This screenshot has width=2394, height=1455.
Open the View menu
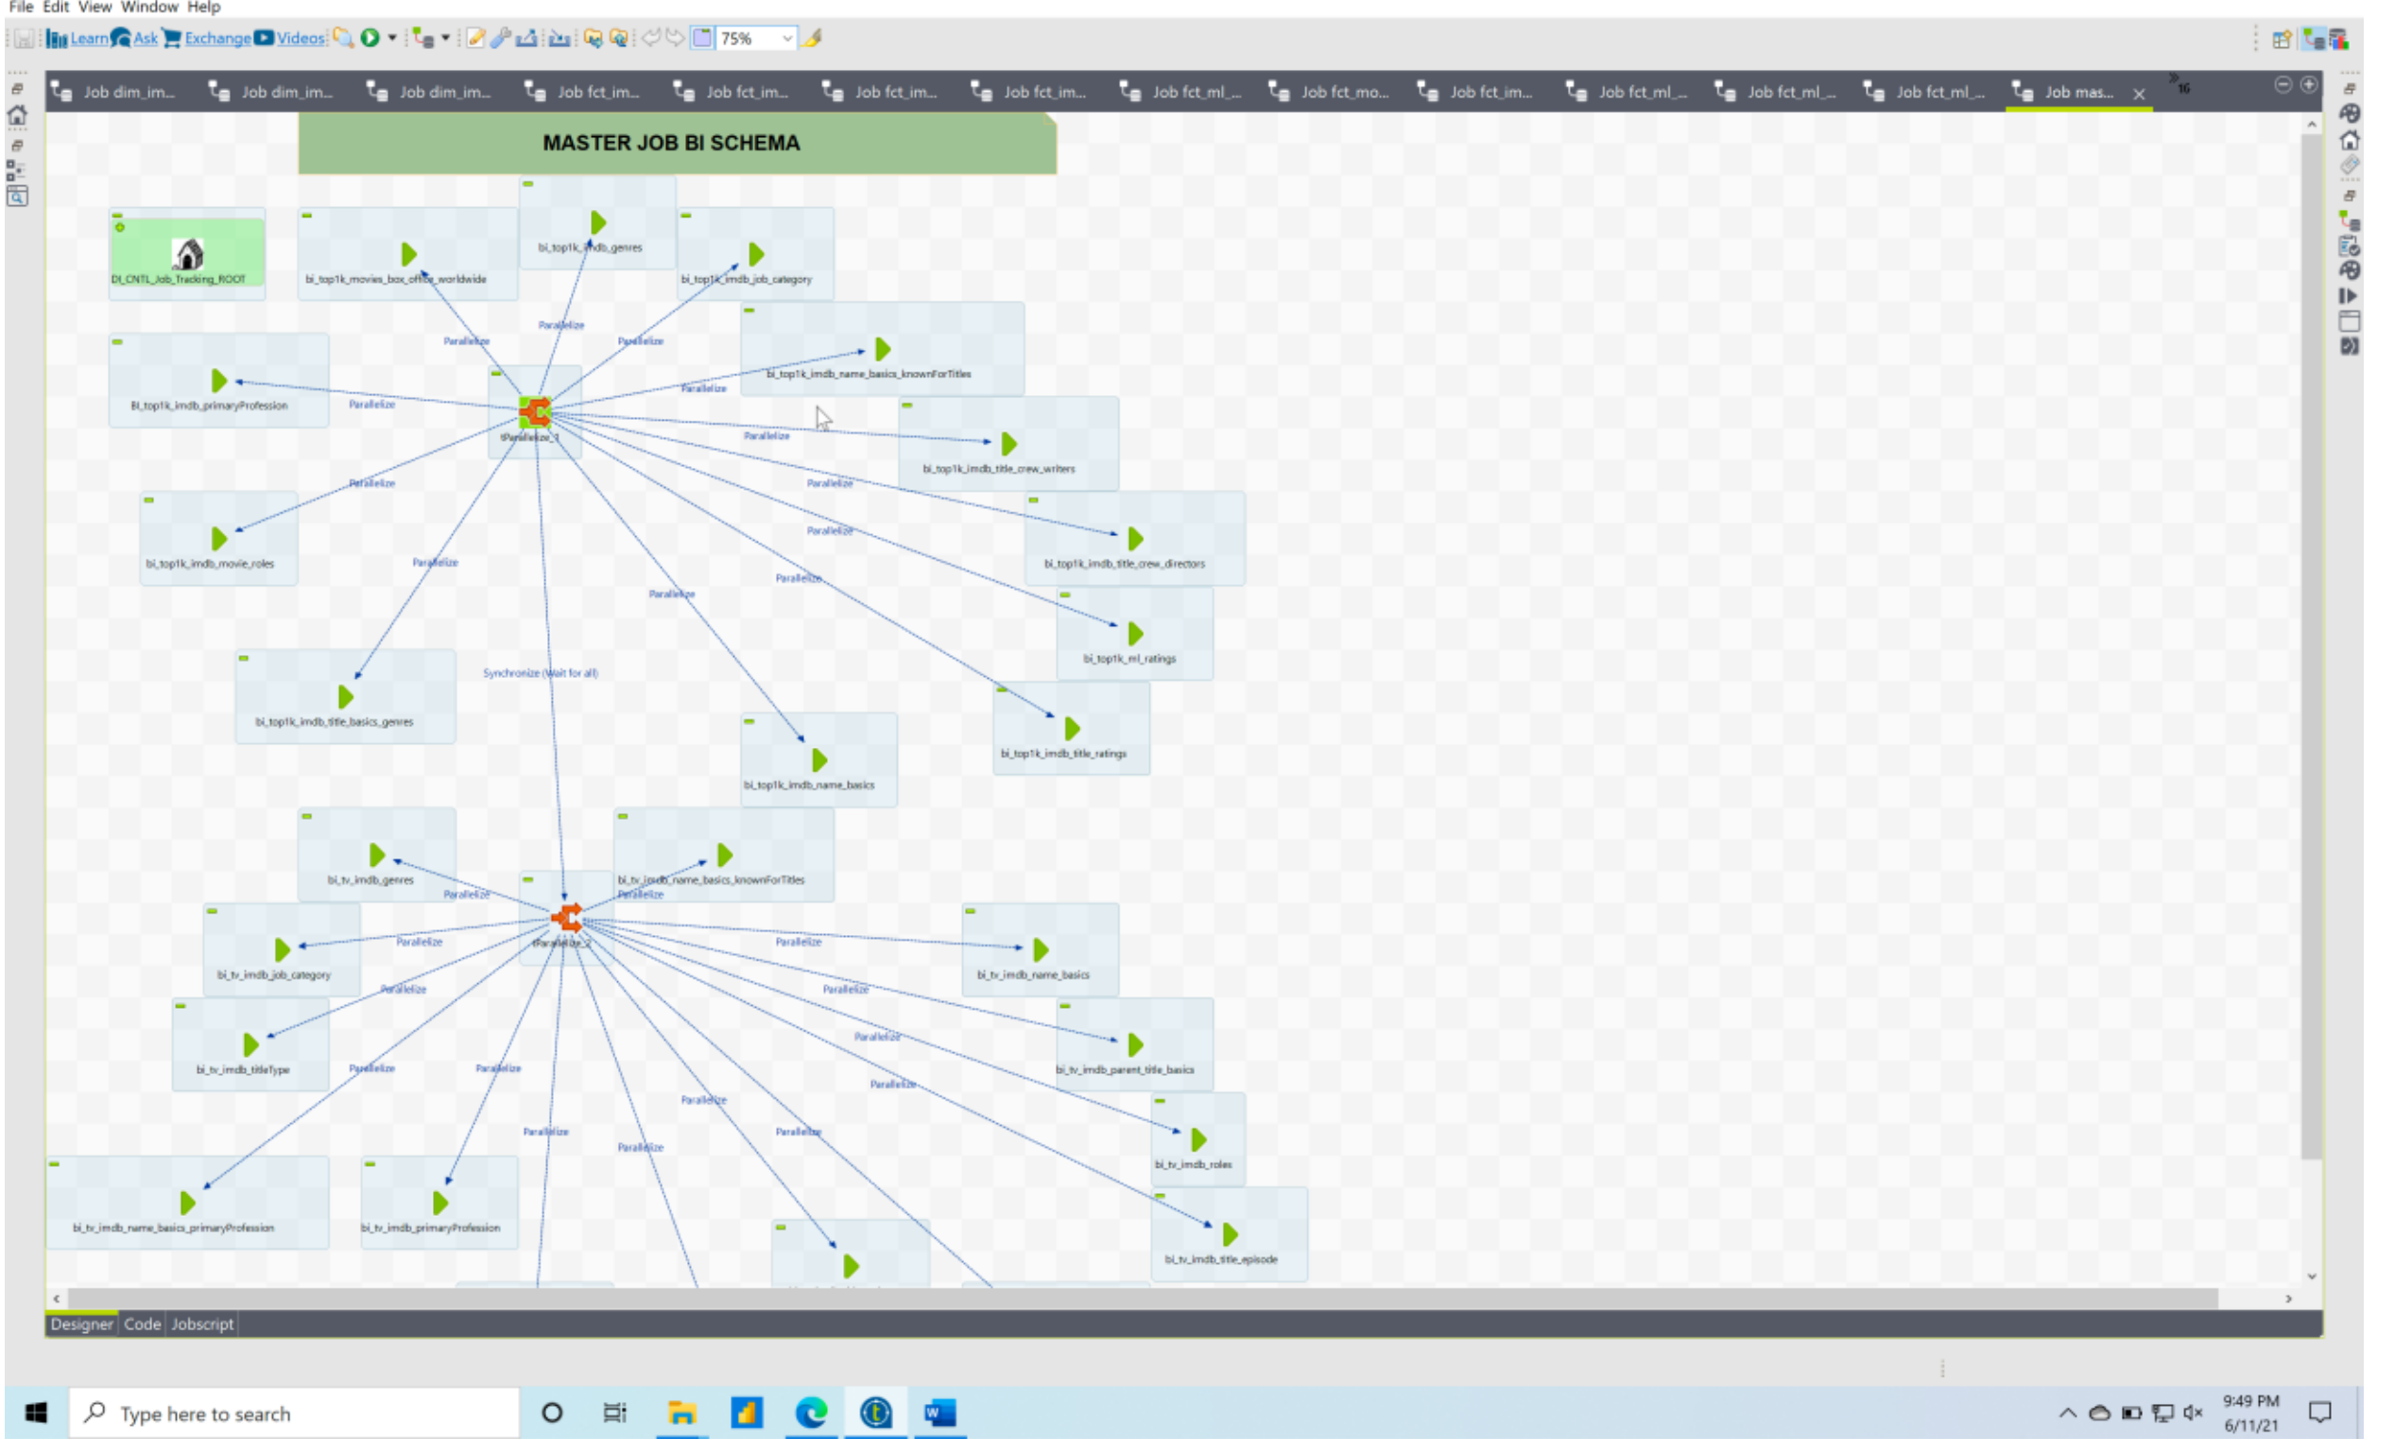(x=95, y=7)
